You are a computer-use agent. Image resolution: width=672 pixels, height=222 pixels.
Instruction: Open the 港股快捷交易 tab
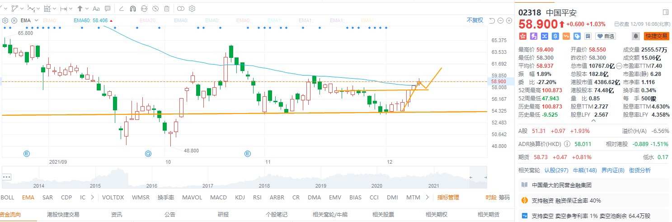63,214
